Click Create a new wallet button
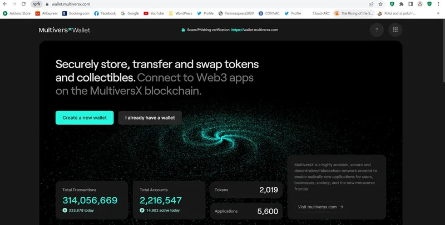Screen dimensions: 445x225 tap(85, 117)
